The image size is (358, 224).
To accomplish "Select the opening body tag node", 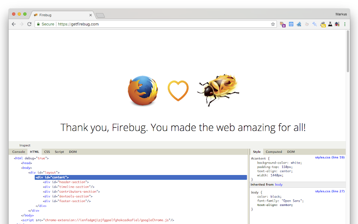I will point(26,168).
